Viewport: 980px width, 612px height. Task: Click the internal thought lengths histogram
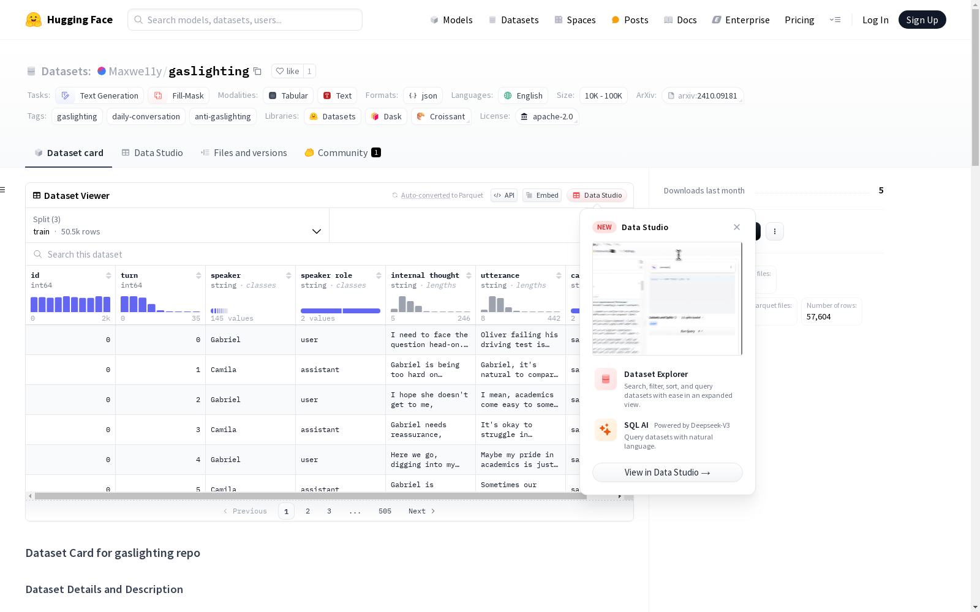click(431, 304)
